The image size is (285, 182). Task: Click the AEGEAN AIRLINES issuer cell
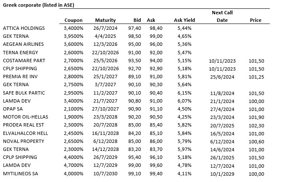pyautogui.click(x=23, y=44)
